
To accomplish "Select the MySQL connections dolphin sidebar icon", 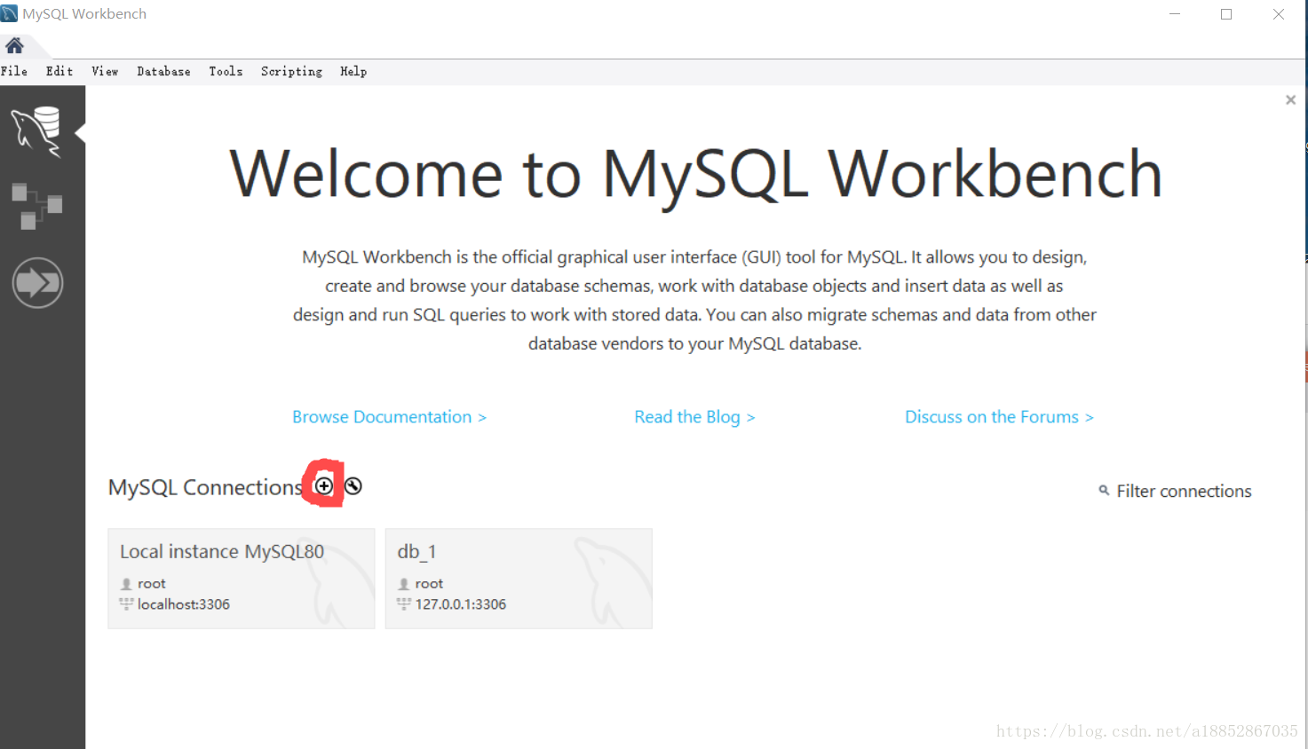I will 37,131.
